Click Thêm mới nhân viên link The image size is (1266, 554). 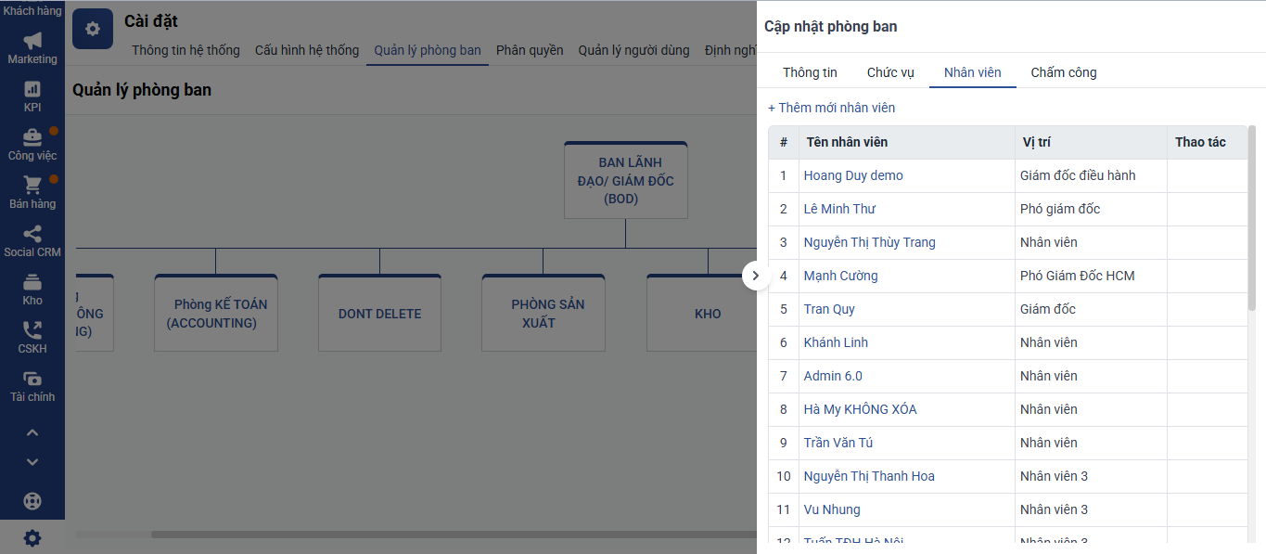click(832, 108)
